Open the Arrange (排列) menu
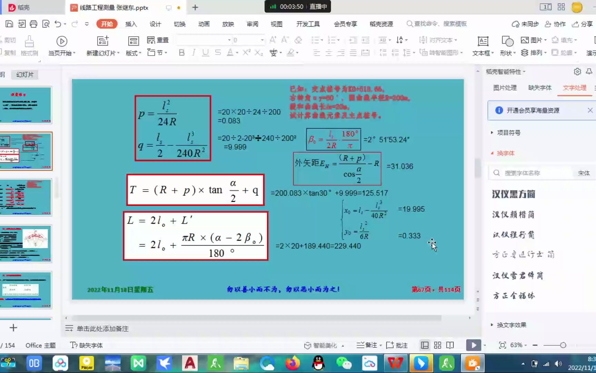 coord(534,52)
